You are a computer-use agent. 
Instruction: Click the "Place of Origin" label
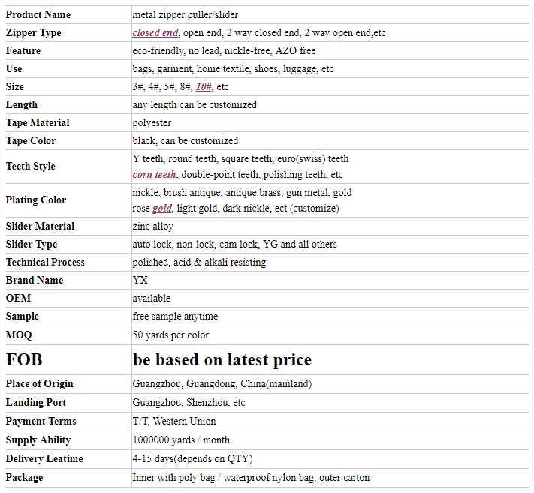pos(40,384)
